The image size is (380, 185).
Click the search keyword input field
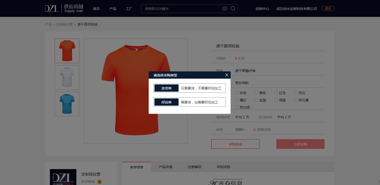181,9
